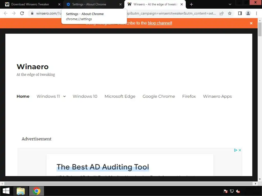Image resolution: width=262 pixels, height=196 pixels.
Task: Open File Explorer from the taskbar
Action: point(21,191)
